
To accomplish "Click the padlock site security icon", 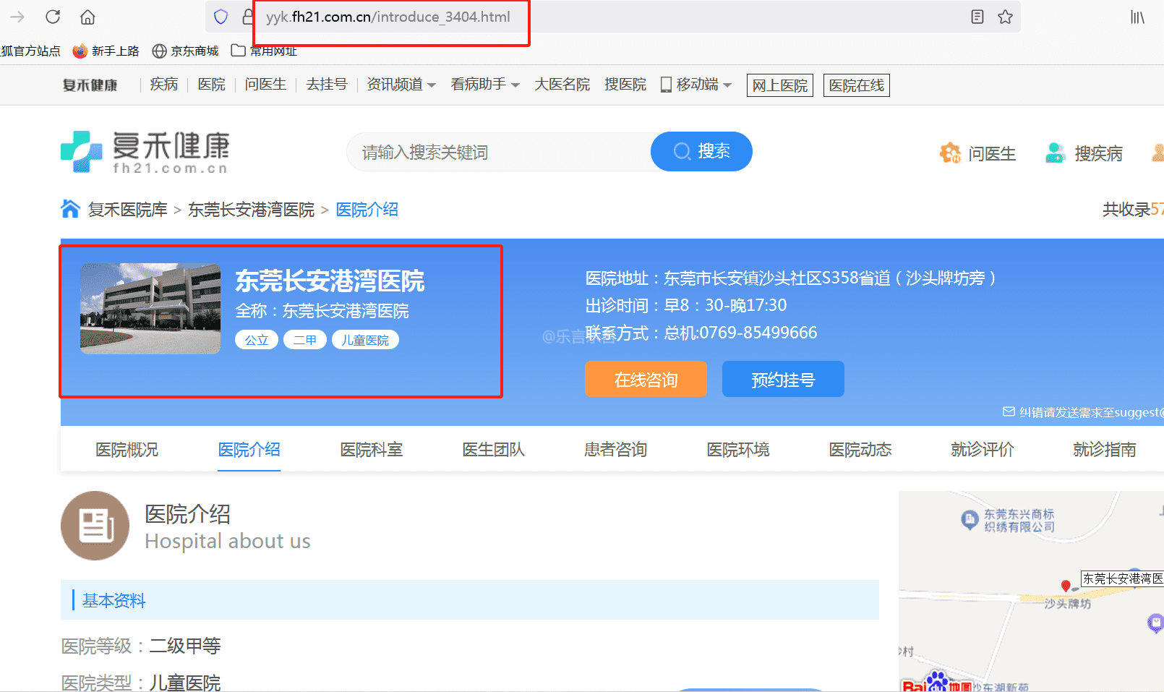I will click(x=248, y=17).
